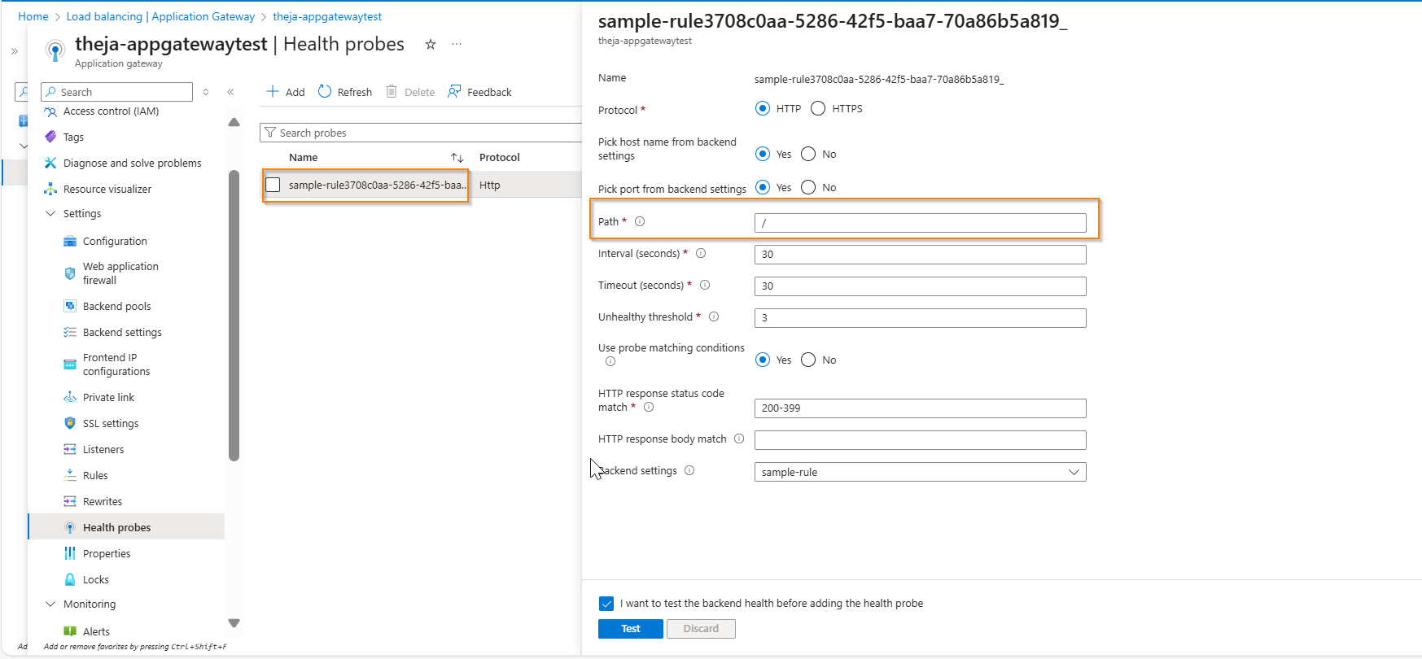Click the Timeout (seconds) input field

point(920,286)
